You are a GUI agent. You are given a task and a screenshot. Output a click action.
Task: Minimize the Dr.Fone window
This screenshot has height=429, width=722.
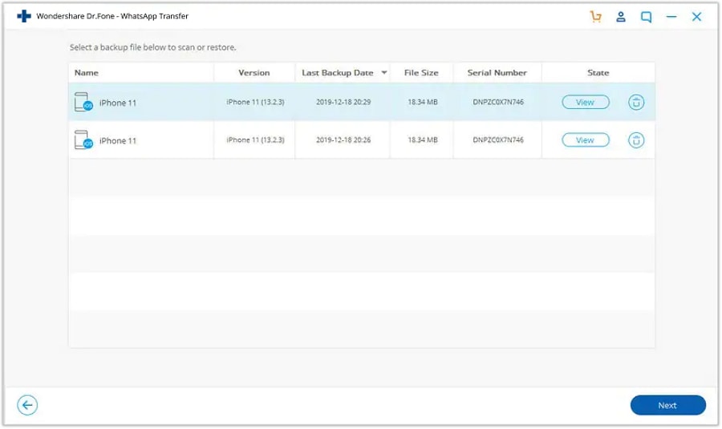[671, 17]
